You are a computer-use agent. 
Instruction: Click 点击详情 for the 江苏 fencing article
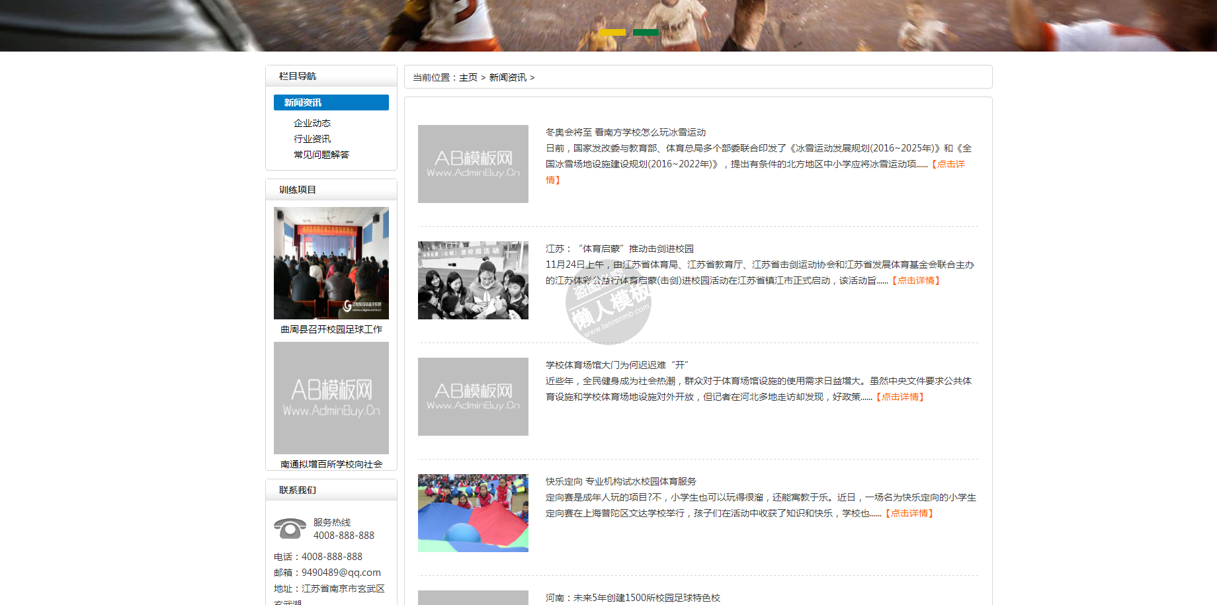coord(916,280)
